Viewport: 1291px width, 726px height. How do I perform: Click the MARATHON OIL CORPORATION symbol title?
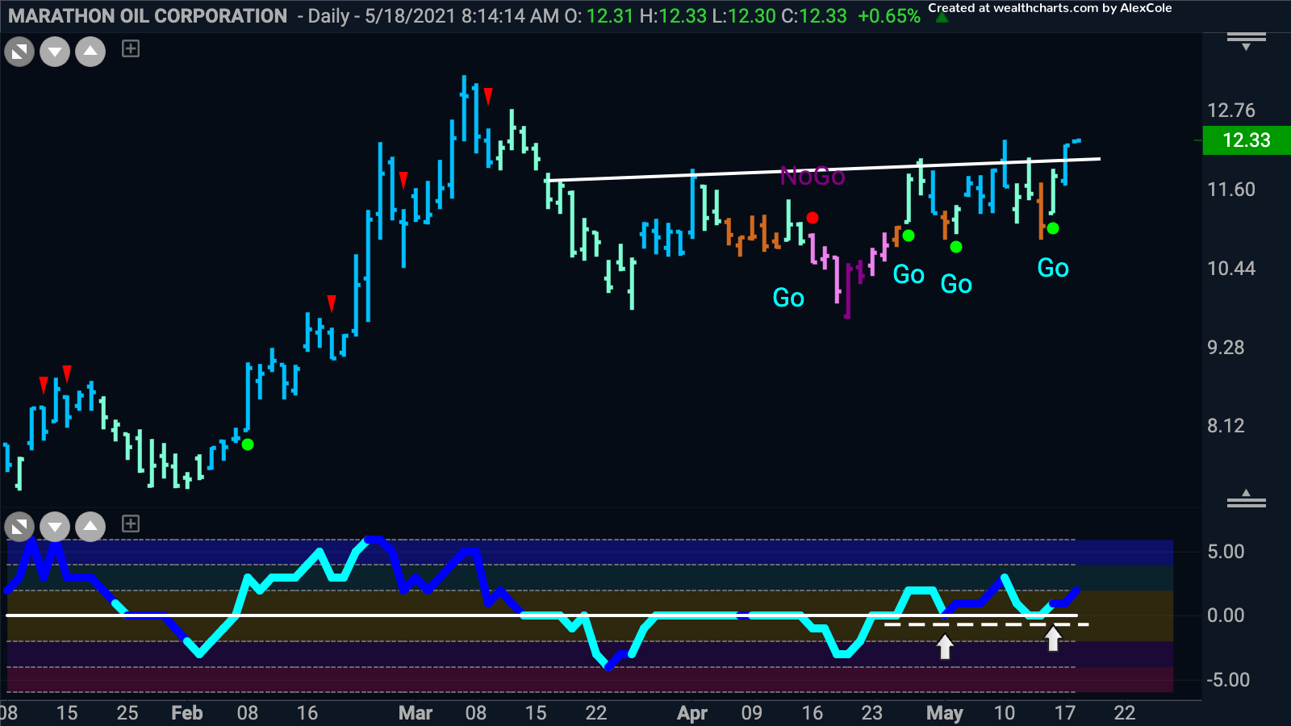pyautogui.click(x=148, y=16)
